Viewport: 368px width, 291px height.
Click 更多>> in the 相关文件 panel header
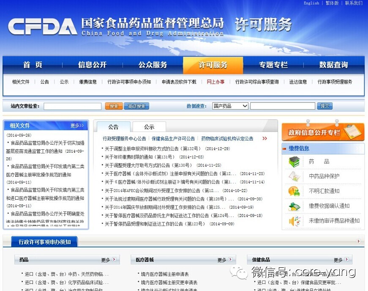pos(77,126)
